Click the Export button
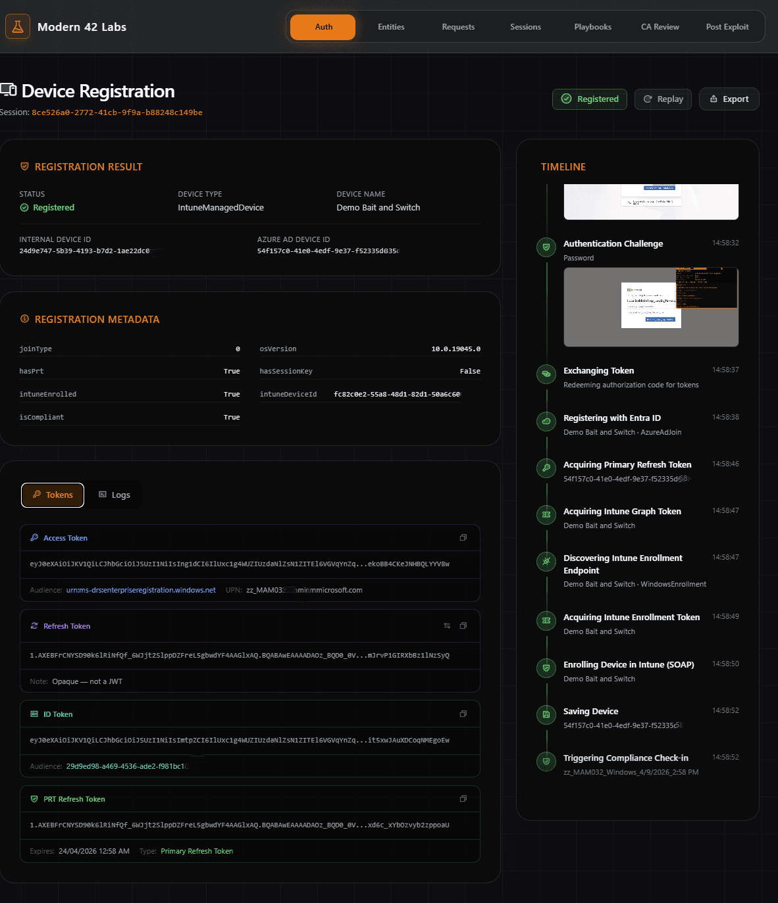 tap(729, 99)
